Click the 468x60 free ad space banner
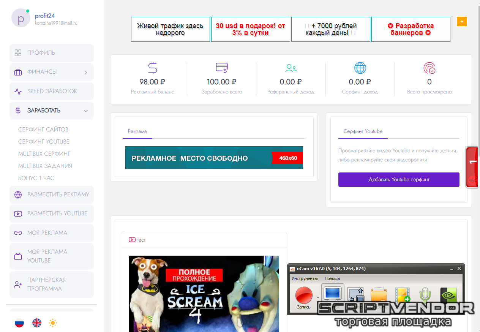Viewport: 480px width, 332px height. 214,158
